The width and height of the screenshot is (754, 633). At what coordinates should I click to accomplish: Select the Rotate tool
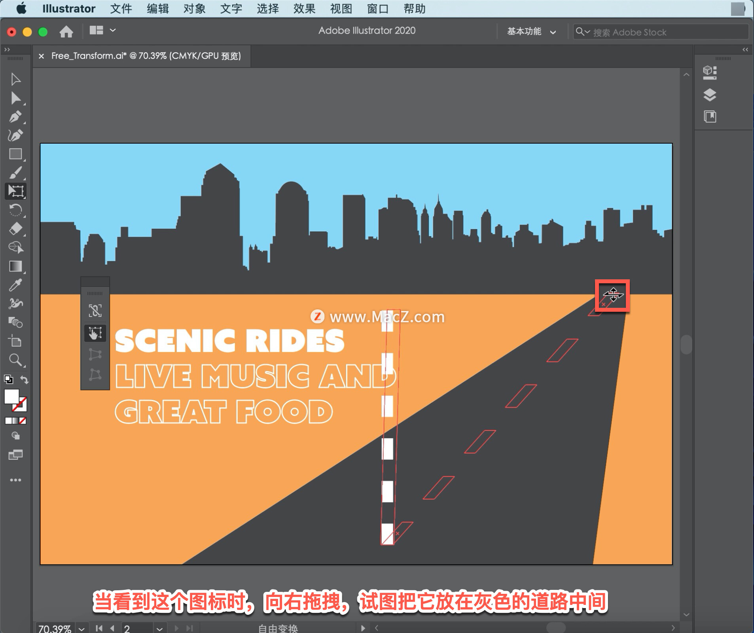pyautogui.click(x=15, y=210)
